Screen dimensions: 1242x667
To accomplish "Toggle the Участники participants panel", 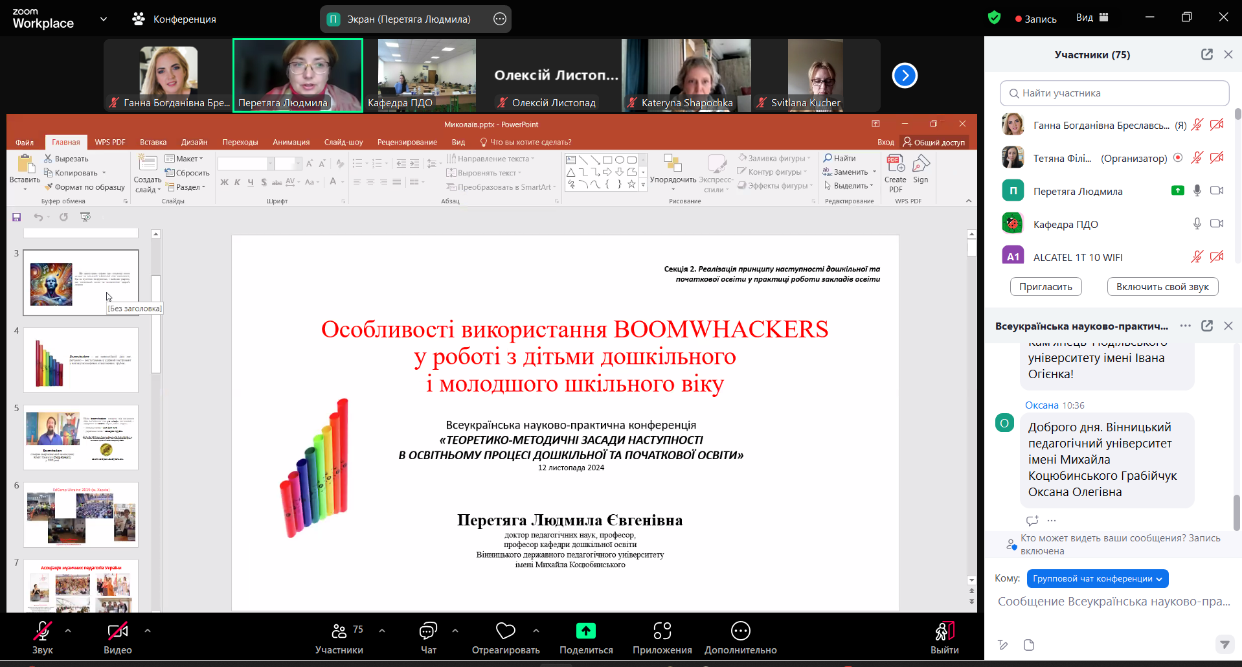I will [339, 631].
